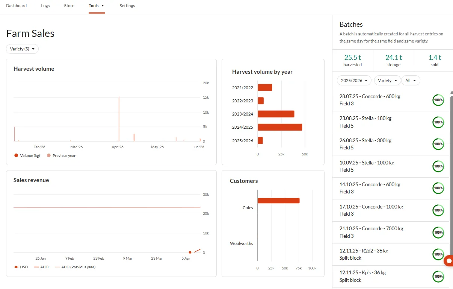Click the 100% ring for Stella 1000 kg batch
The height and width of the screenshot is (289, 453).
point(438,166)
